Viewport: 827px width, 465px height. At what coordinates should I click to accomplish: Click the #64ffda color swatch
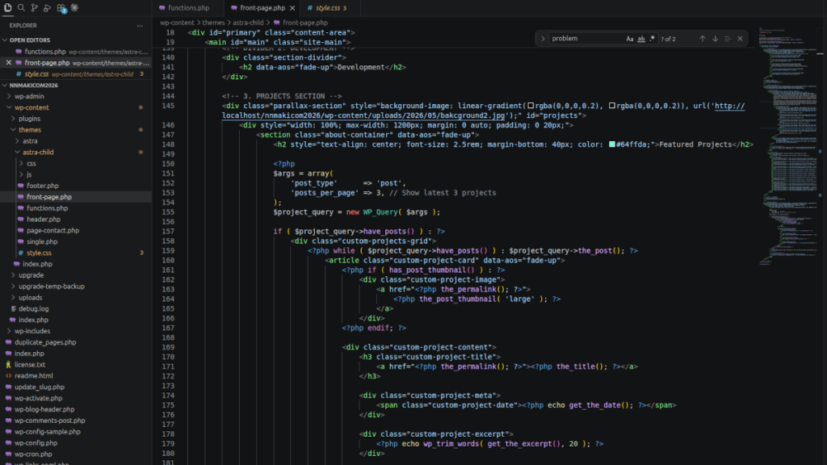coord(612,145)
